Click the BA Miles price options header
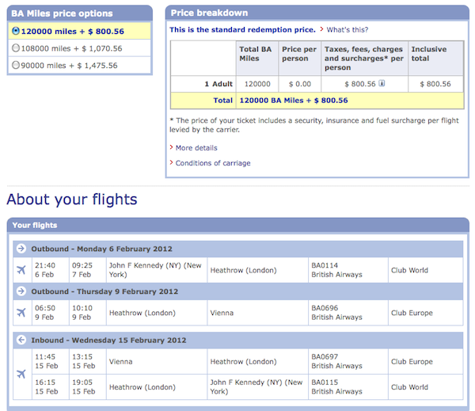Screen dimensions: 475x411 pos(80,13)
